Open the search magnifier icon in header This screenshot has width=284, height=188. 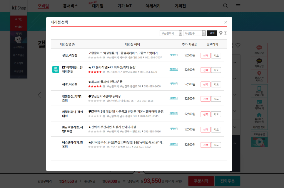click(225, 6)
